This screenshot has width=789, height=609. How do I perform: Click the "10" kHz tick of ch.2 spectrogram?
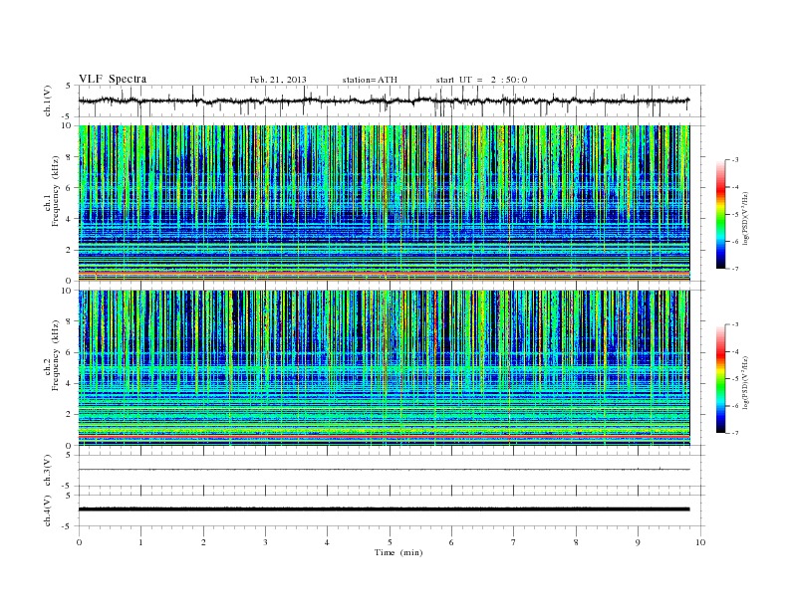point(66,291)
